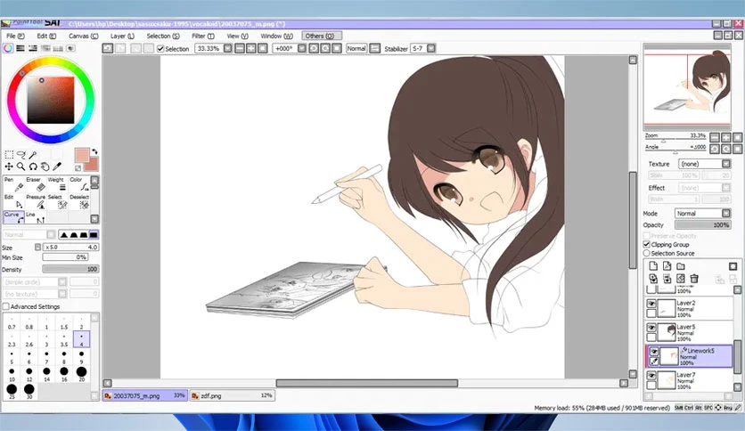Open the File menu
The image size is (745, 431).
[x=15, y=37]
